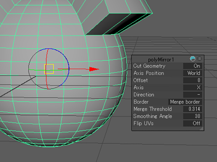The width and height of the screenshot is (217, 162).
Task: Click the yellow center manipulator square
Action: (x=49, y=69)
